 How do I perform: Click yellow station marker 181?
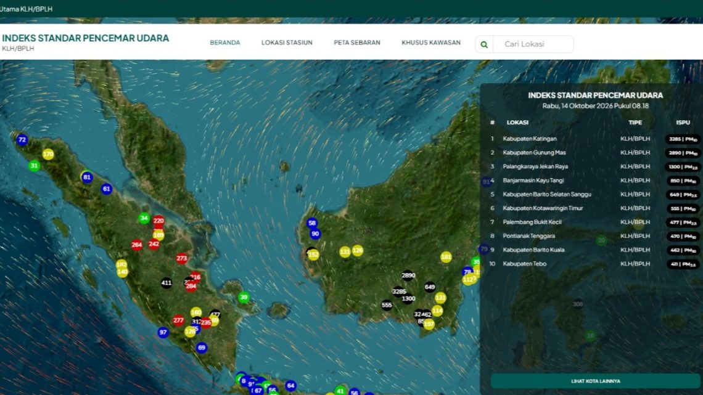coord(446,256)
